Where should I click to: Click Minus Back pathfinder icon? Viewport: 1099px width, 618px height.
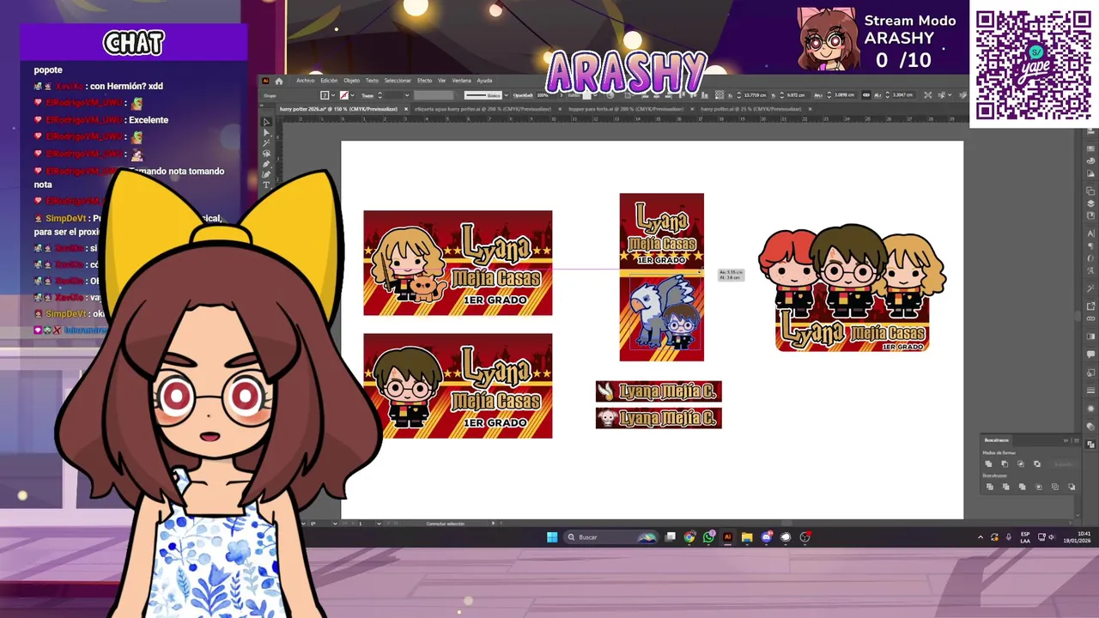(1072, 487)
